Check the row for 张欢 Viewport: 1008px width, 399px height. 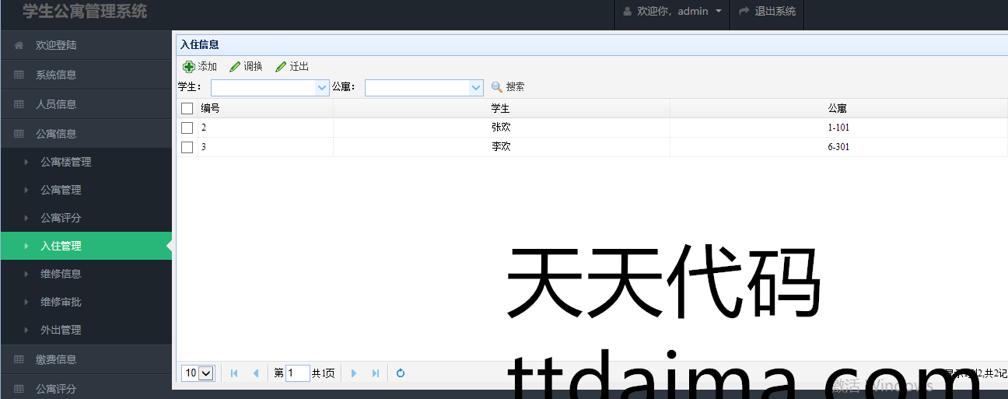point(187,128)
